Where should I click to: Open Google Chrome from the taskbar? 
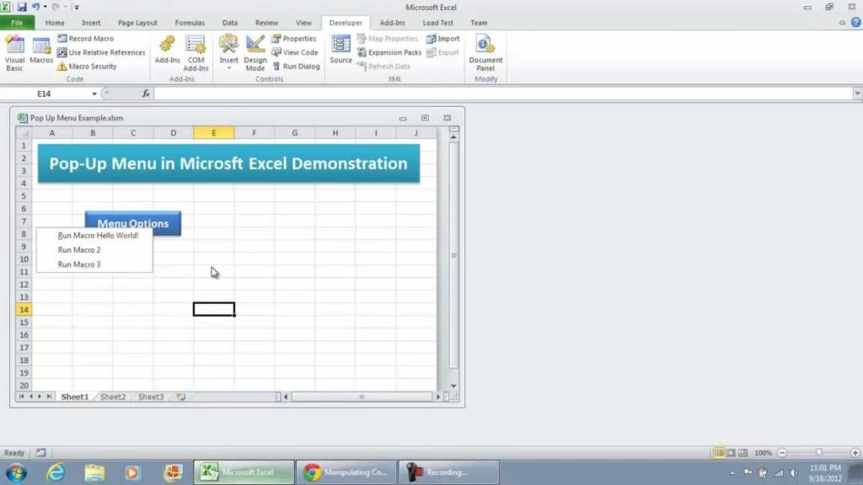tap(346, 472)
